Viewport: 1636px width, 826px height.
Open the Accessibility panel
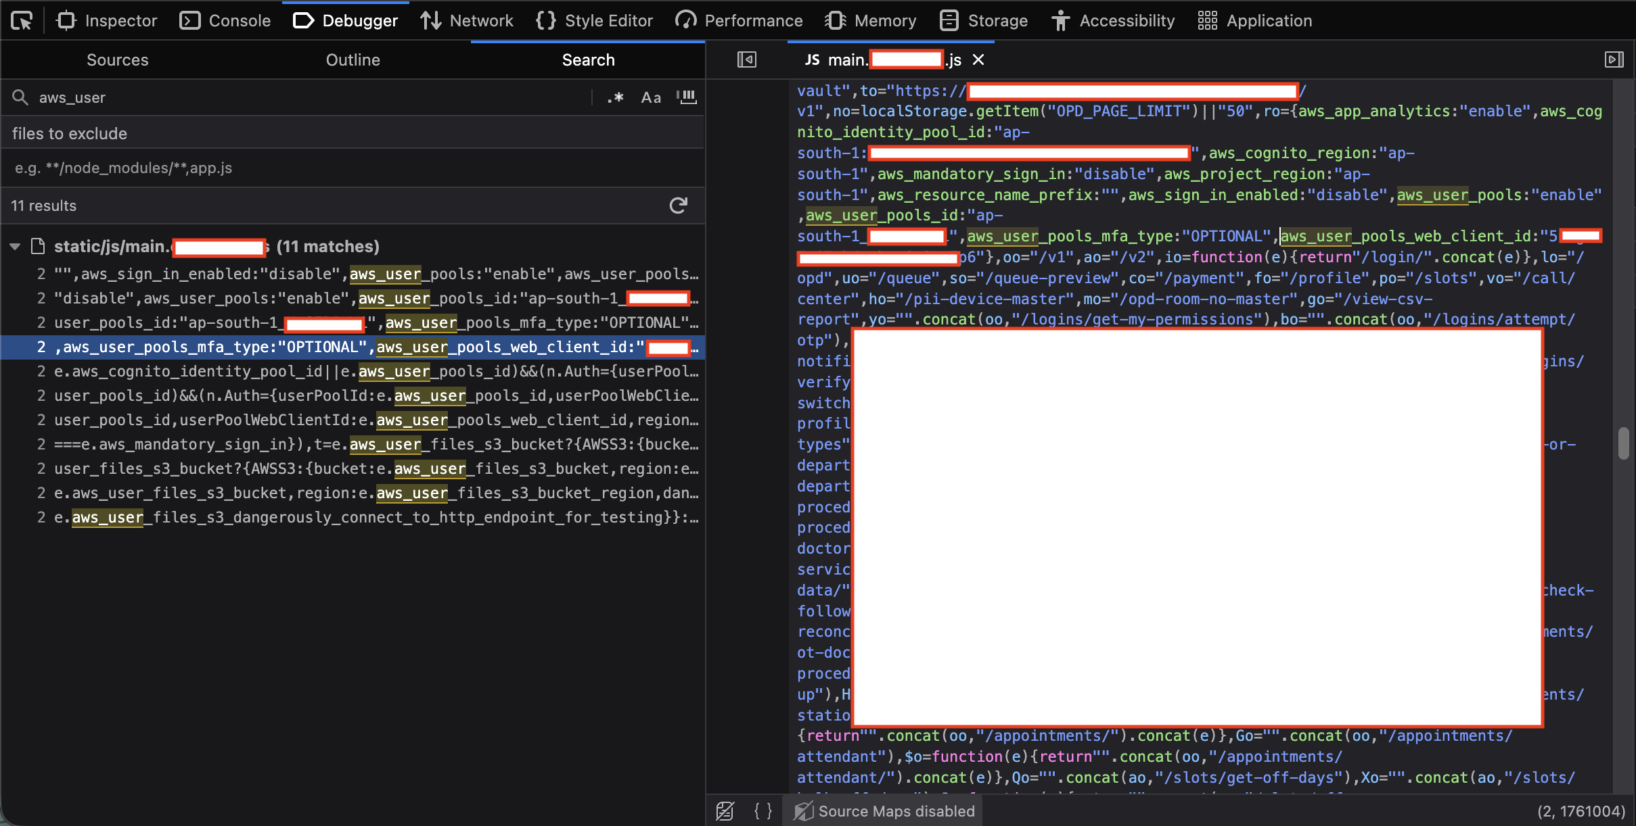(1113, 21)
